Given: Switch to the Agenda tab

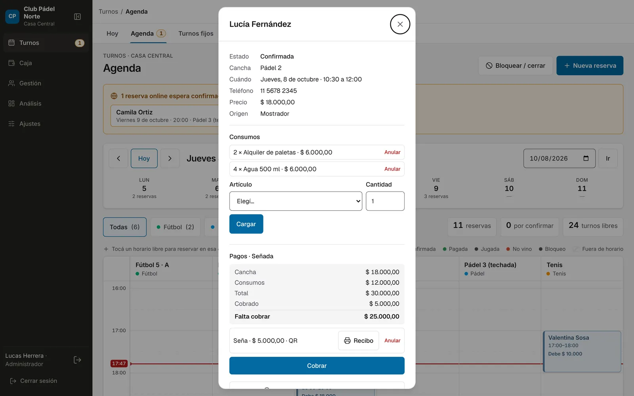Looking at the screenshot, I should (148, 34).
